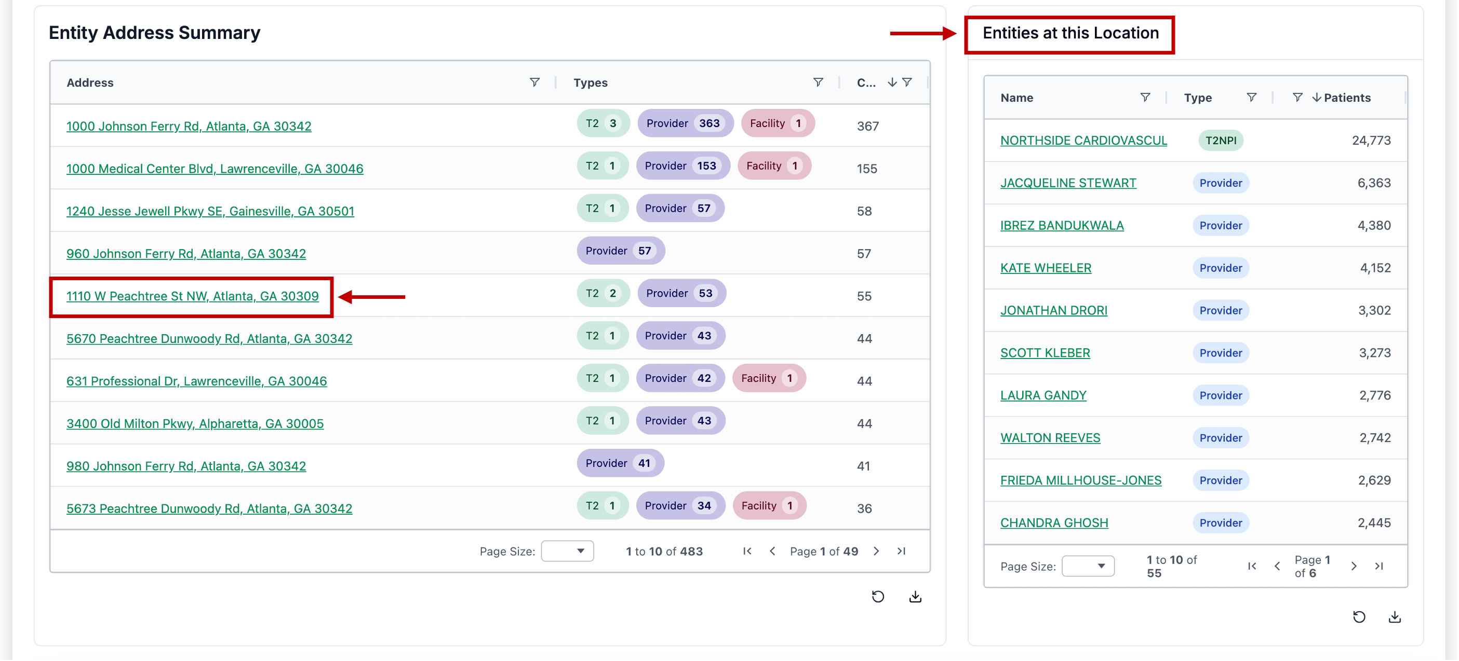Screen dimensions: 1459x661
Task: Expand Page Size dropdown in entities table
Action: [1088, 566]
